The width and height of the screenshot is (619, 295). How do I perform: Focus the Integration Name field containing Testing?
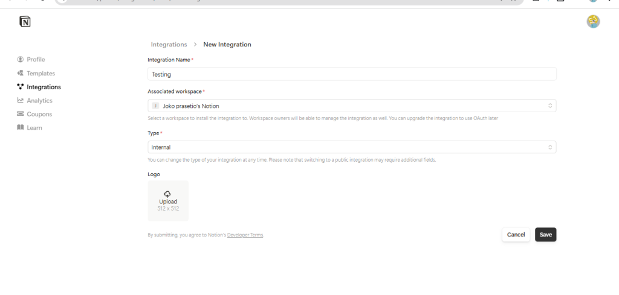[x=352, y=74]
